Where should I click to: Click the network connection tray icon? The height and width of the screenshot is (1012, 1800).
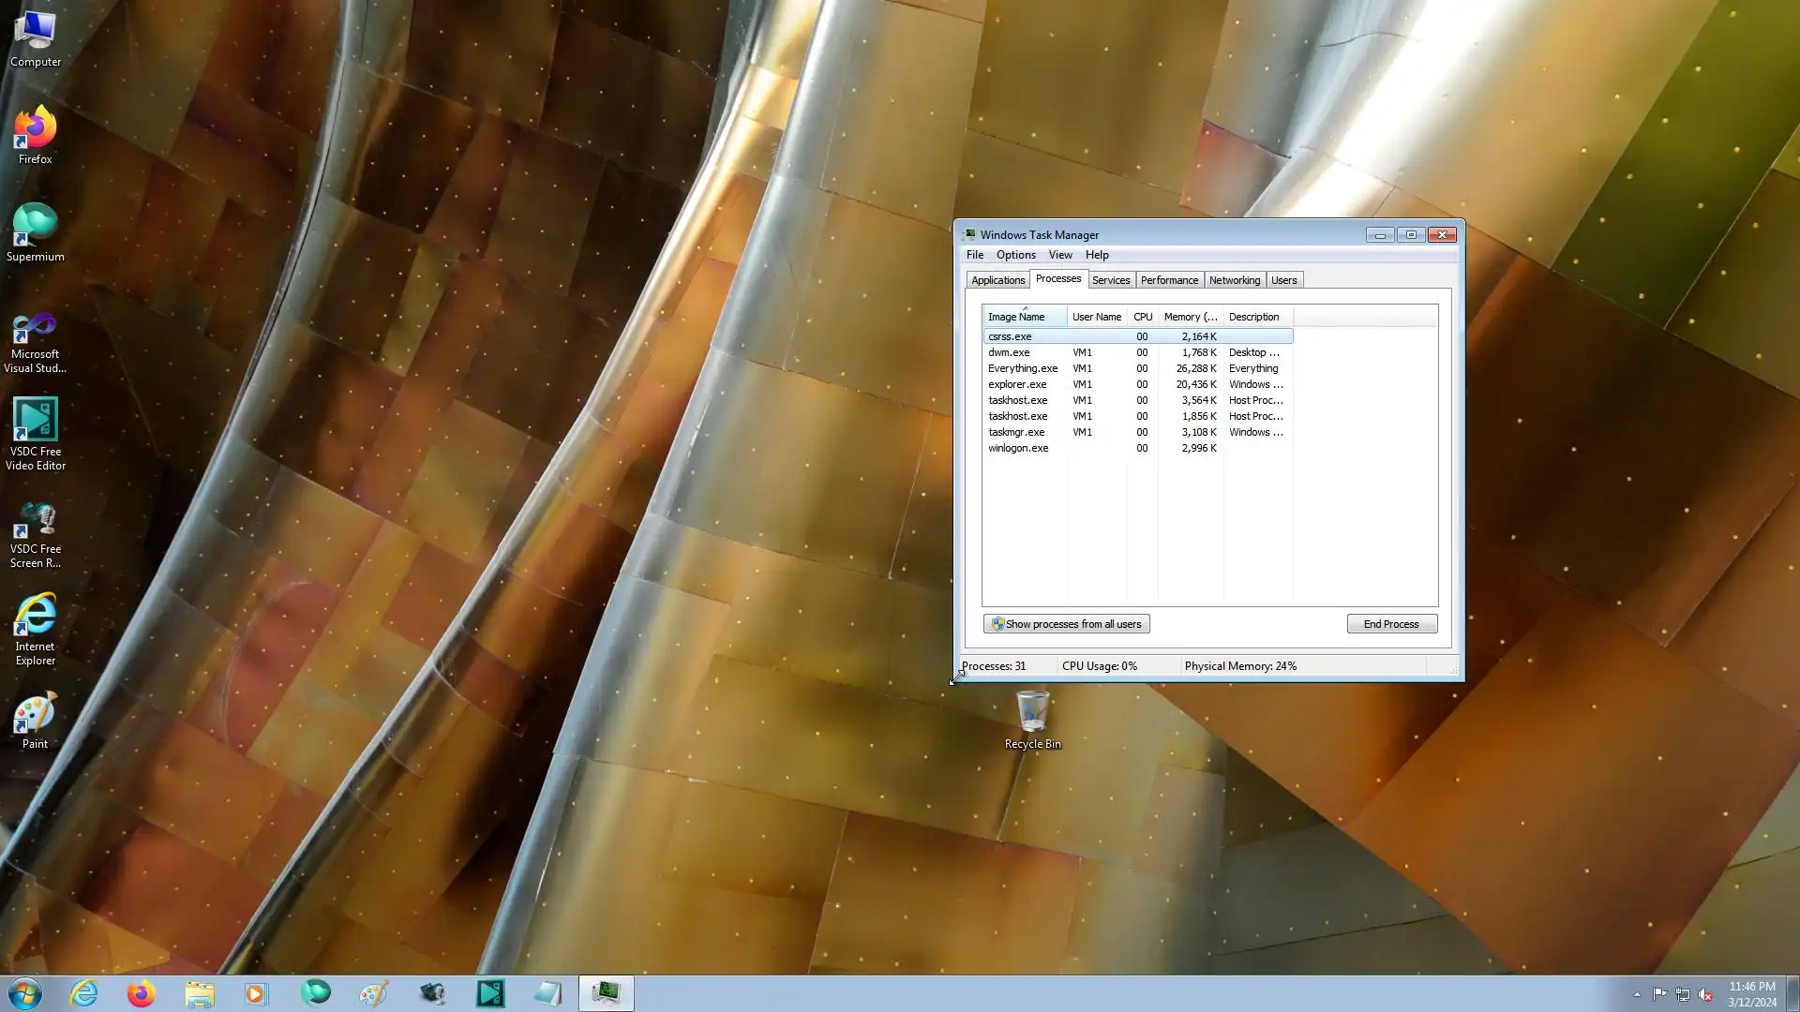(1682, 994)
